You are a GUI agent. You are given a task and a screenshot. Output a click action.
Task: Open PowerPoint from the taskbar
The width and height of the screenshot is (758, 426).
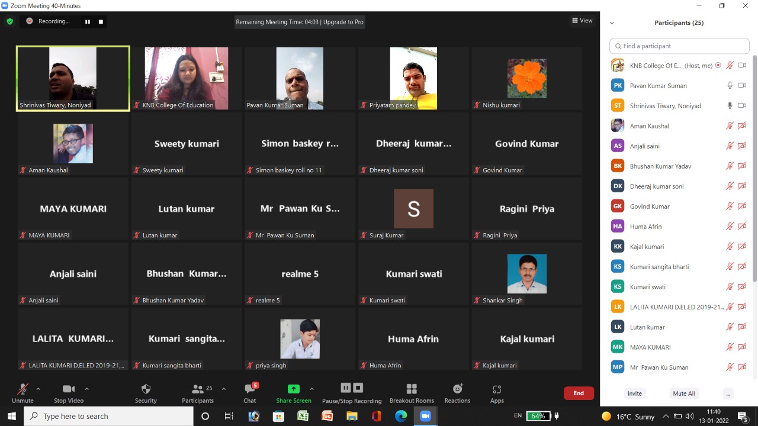(327, 416)
